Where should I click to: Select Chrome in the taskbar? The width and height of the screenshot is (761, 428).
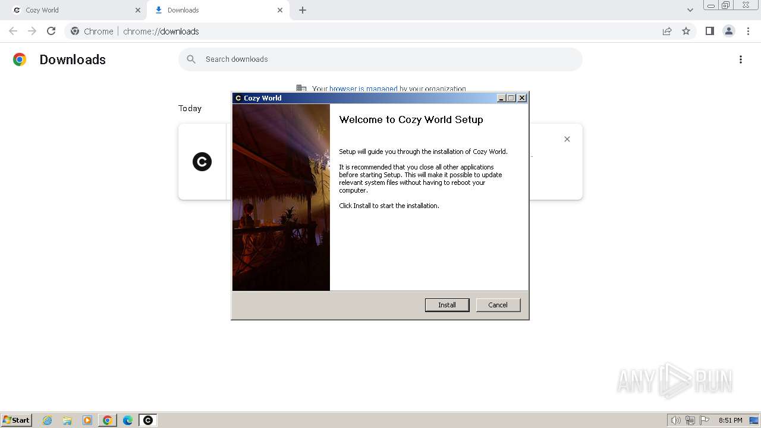click(108, 420)
